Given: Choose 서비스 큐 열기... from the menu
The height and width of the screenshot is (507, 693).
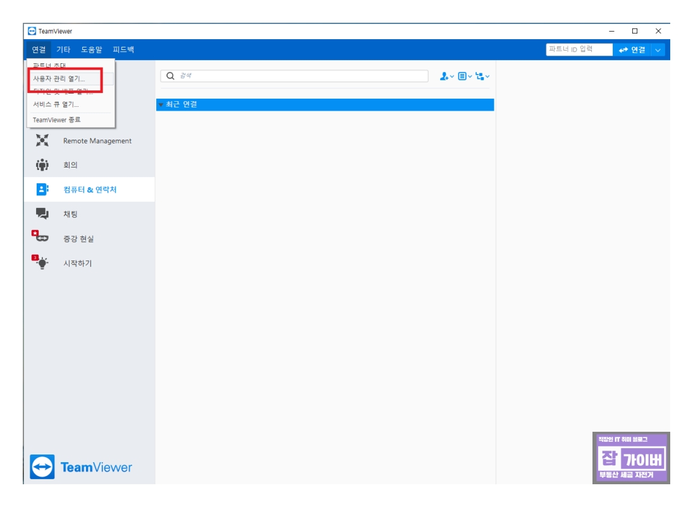Looking at the screenshot, I should click(x=71, y=104).
